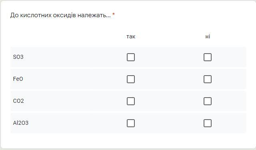256x150 pixels.
Task: Mark 'ні' checkbox for Al2O3
Action: pos(208,123)
